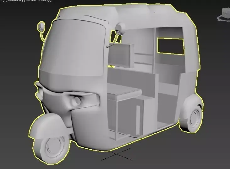Open the Default Shading viewport menu
This screenshot has width=230, height=169.
pyautogui.click(x=38, y=0)
